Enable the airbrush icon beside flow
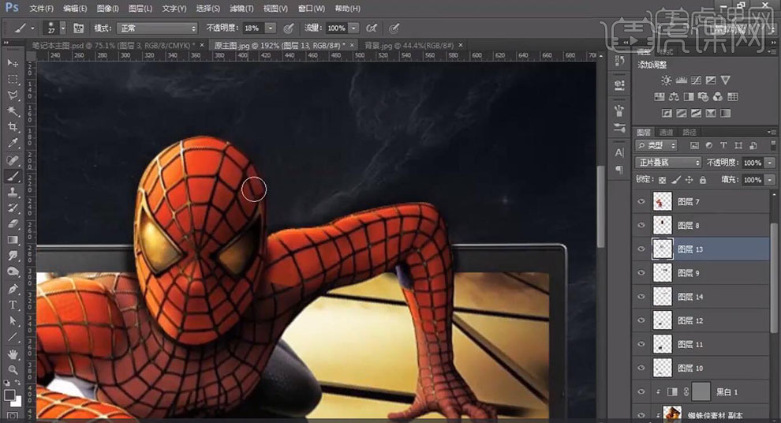The width and height of the screenshot is (781, 423). click(371, 28)
